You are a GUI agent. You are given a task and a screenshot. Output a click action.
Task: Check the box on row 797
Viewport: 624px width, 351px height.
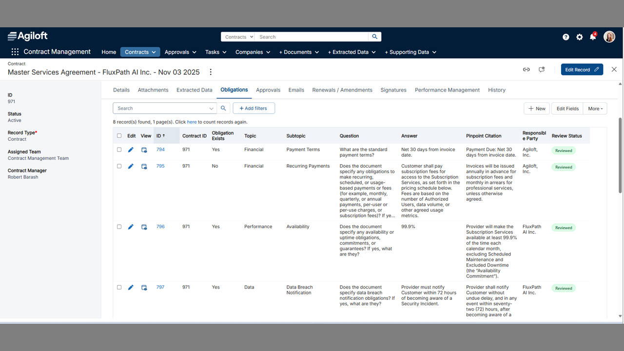click(x=119, y=287)
